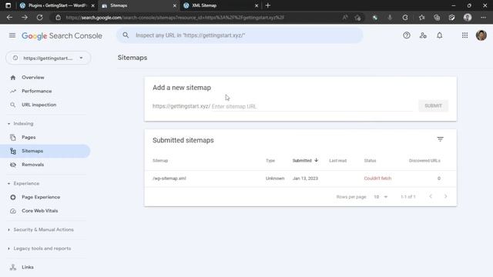Open the Rows per page dropdown
Viewport: 493px width, 277px height.
coord(381,197)
